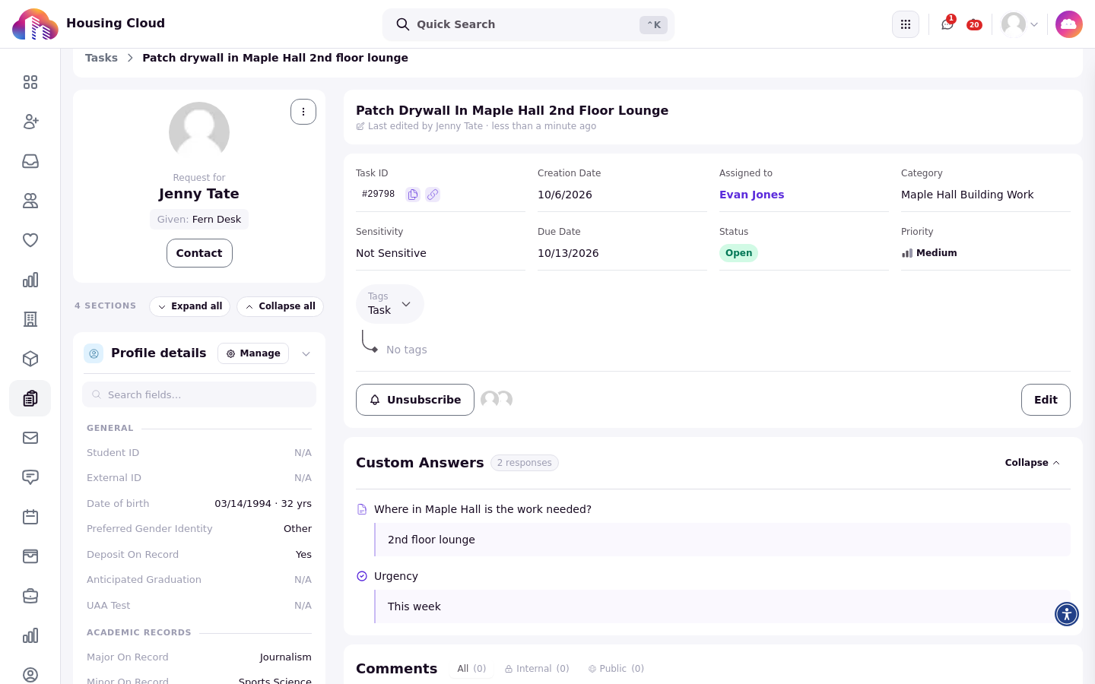Click the heart icon in the sidebar
Viewport: 1095px width, 684px height.
click(30, 240)
